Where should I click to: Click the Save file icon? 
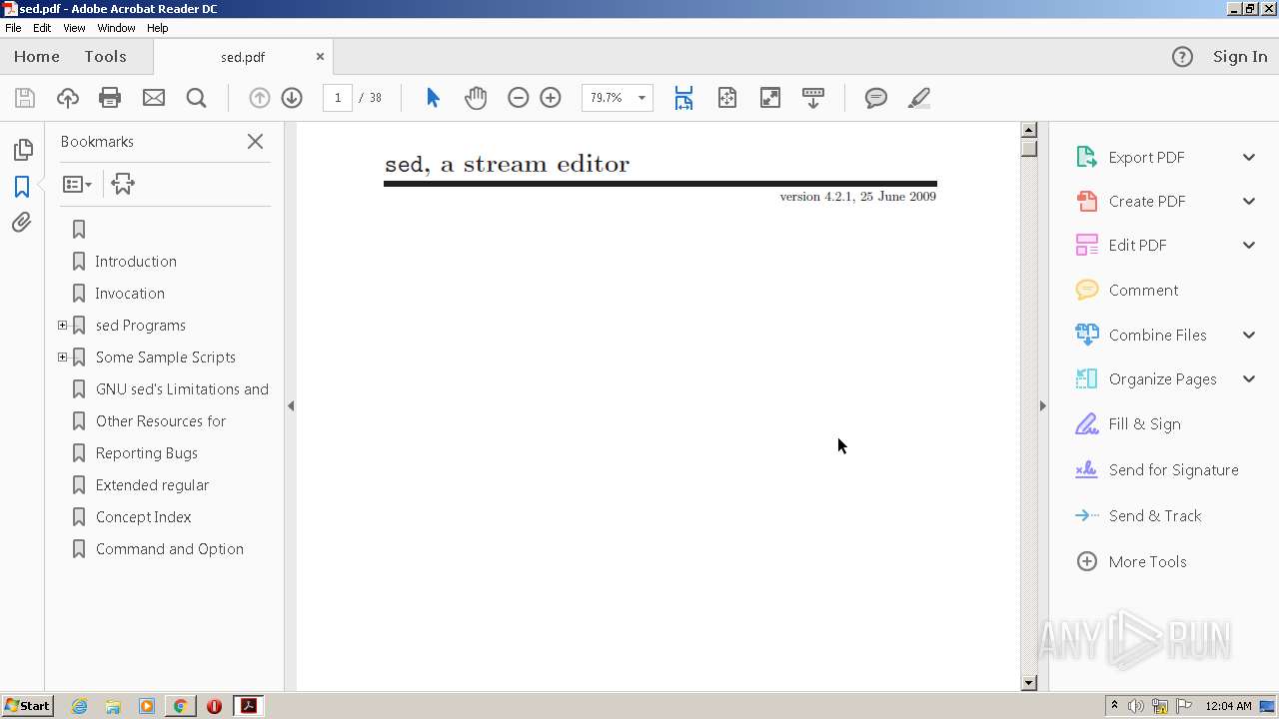25,98
